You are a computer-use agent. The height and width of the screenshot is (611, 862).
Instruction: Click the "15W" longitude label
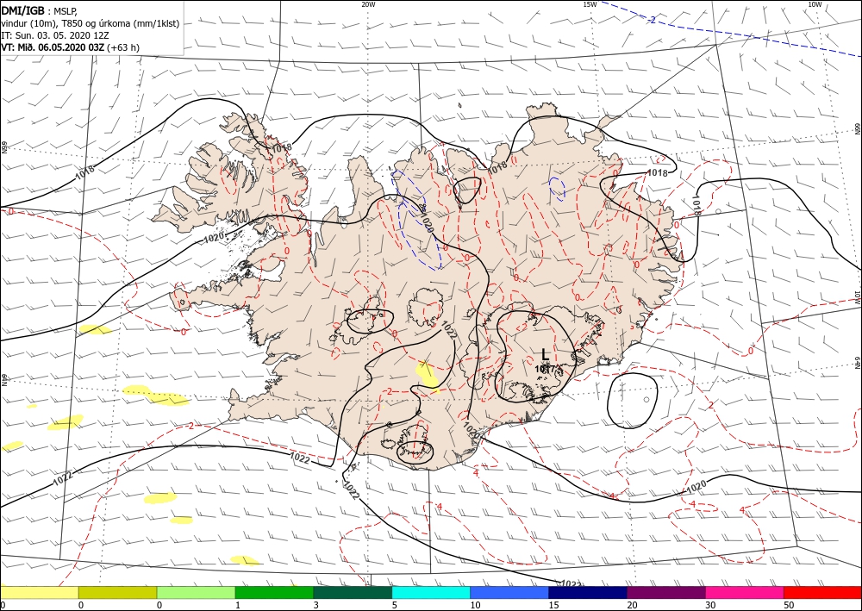coord(590,4)
